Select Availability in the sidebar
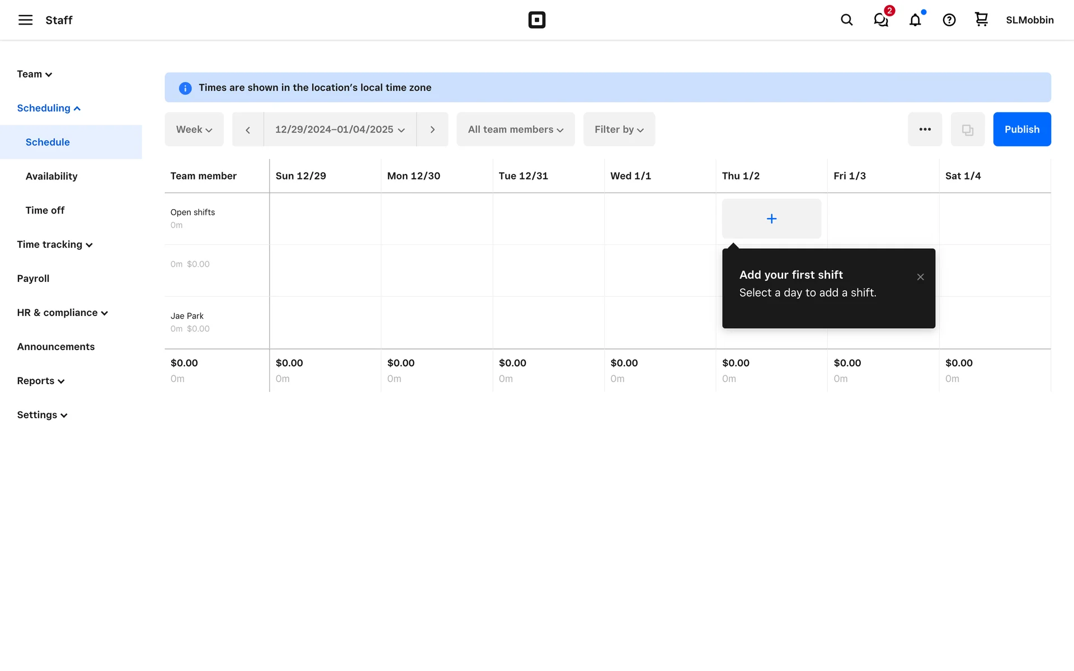Screen dimensions: 1074x671 pos(51,176)
